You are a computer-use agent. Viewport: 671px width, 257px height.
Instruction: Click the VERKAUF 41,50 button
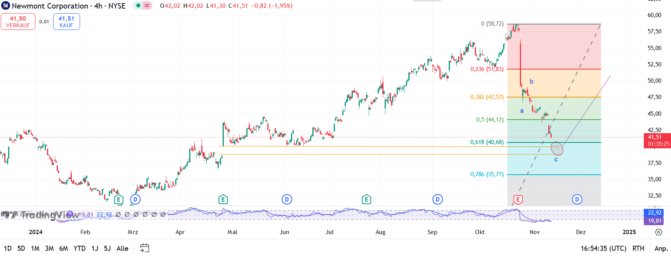coord(18,22)
